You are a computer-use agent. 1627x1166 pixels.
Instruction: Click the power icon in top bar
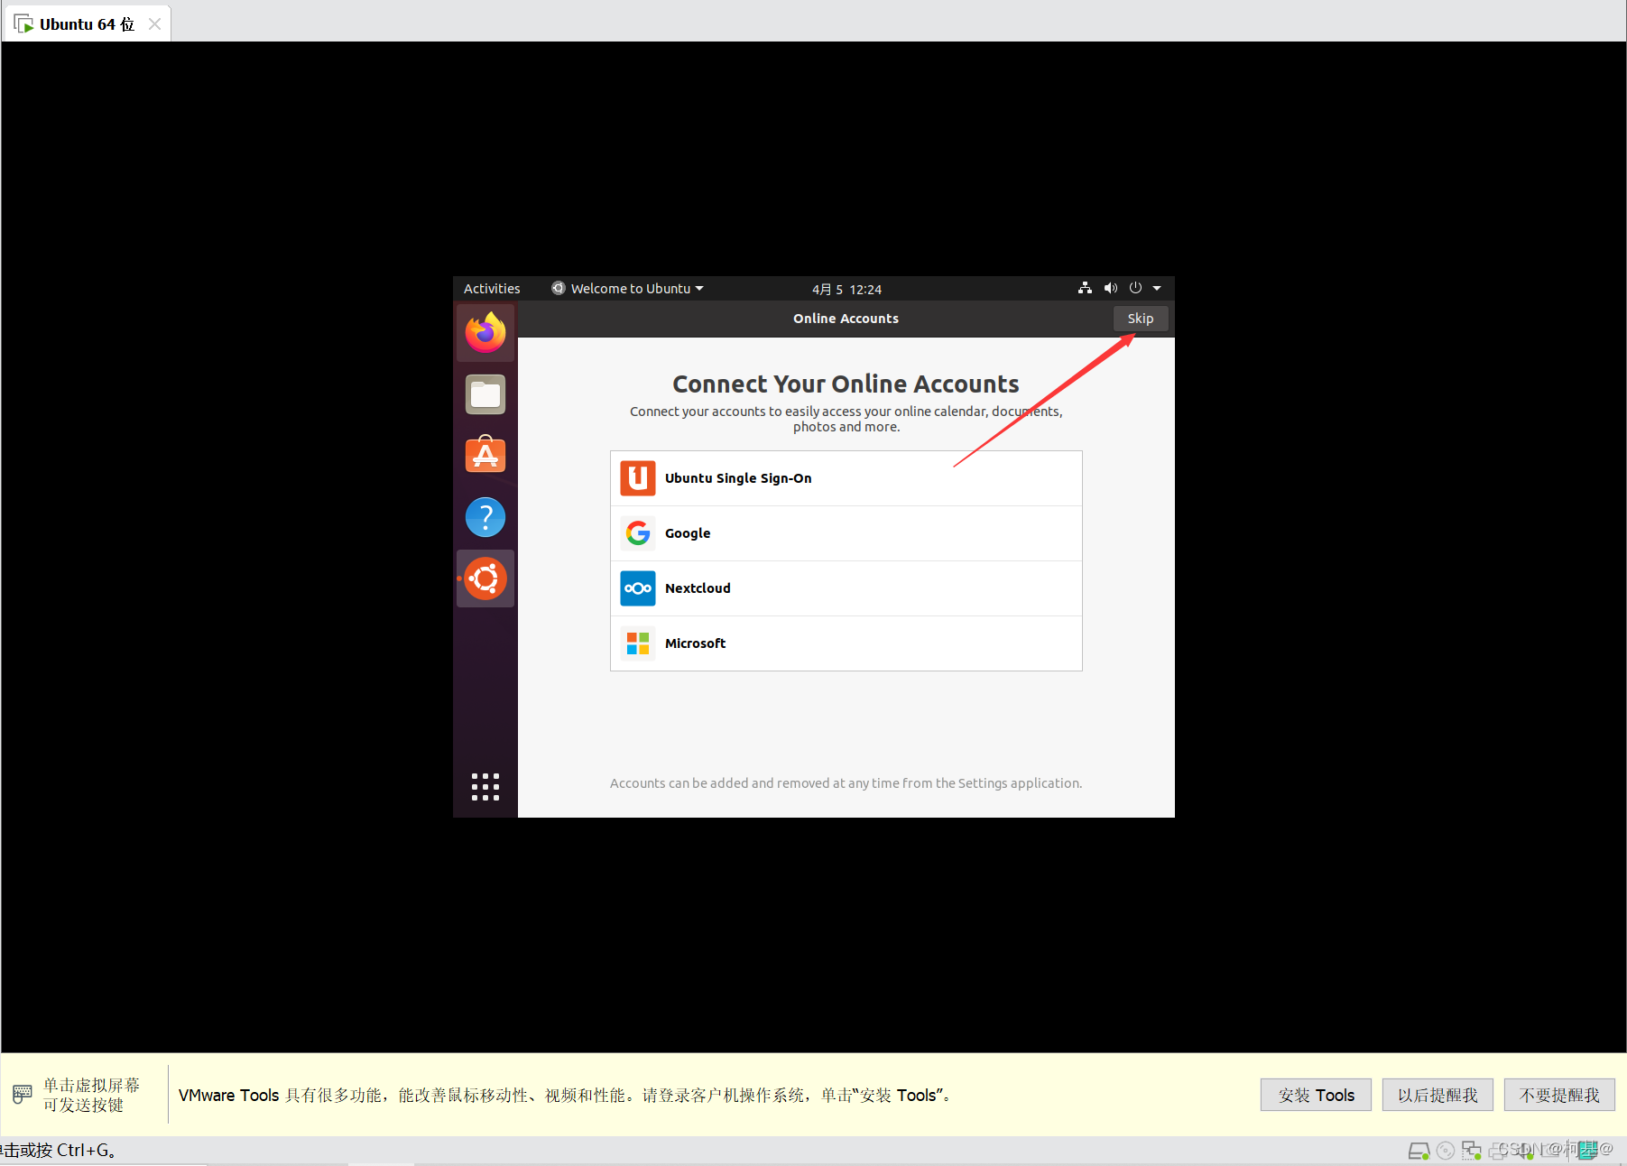tap(1135, 288)
